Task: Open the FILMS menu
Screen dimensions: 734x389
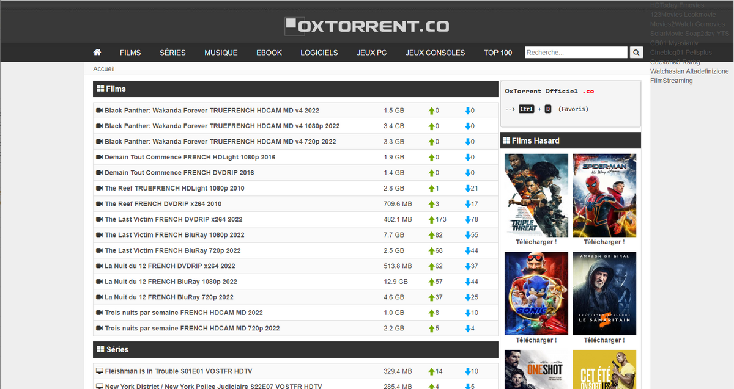Action: pyautogui.click(x=130, y=53)
